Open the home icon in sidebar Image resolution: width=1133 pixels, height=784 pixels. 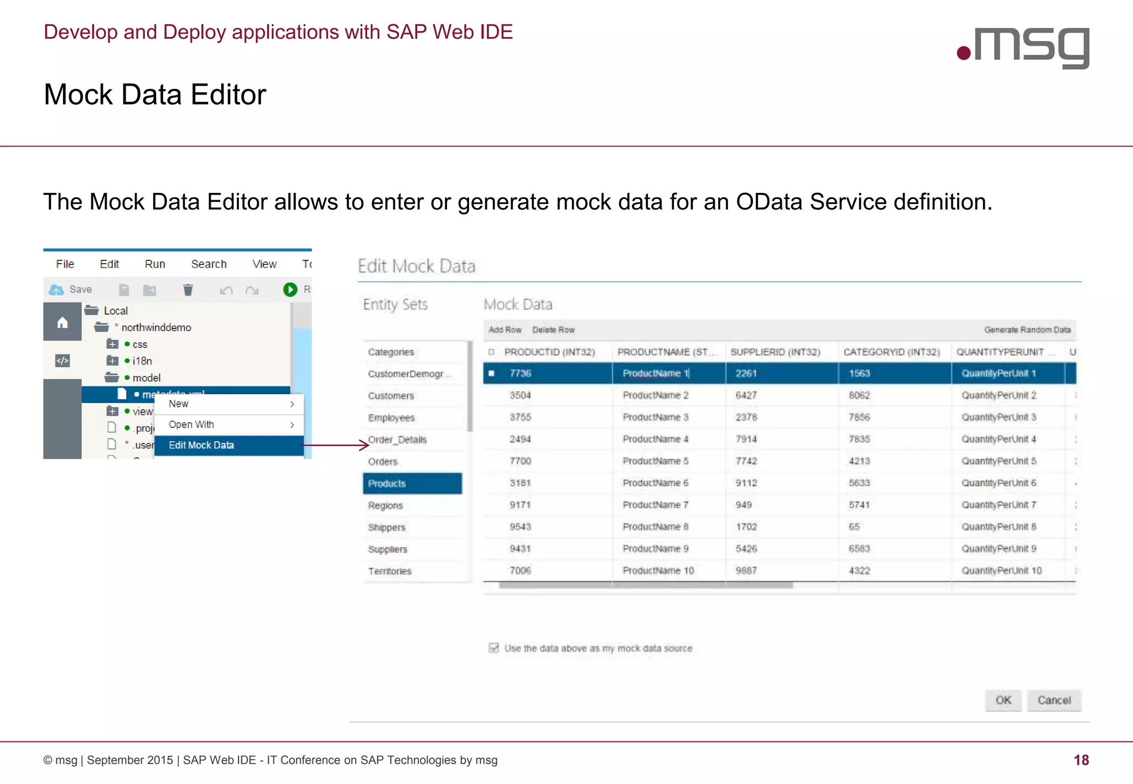[x=63, y=322]
